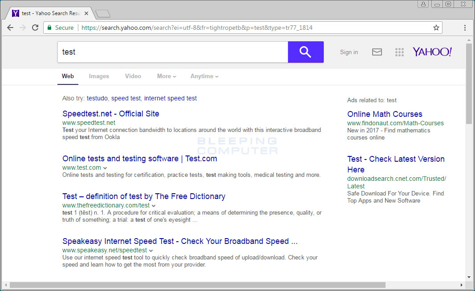Expand arrow next to www.test.com
The height and width of the screenshot is (291, 475).
click(105, 168)
